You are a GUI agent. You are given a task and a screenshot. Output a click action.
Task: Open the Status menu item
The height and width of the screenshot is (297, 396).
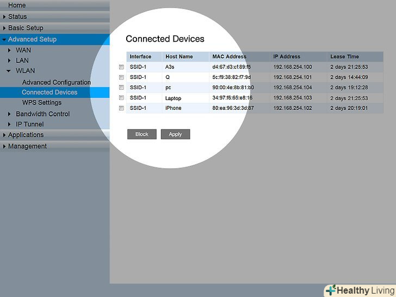[17, 17]
